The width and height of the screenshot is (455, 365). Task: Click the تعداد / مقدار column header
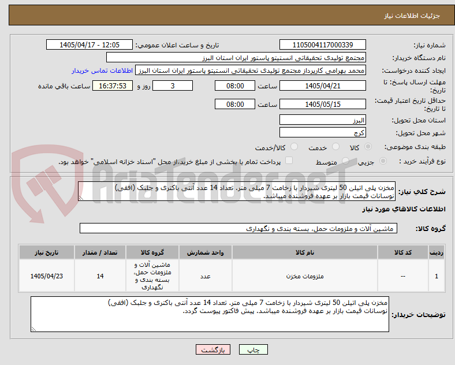[100, 252]
